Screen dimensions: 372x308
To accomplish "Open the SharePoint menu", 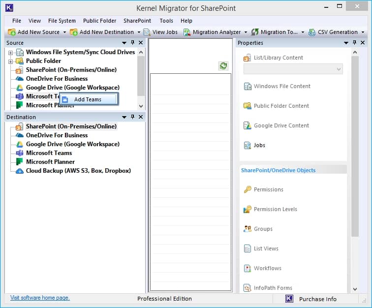I will point(137,21).
